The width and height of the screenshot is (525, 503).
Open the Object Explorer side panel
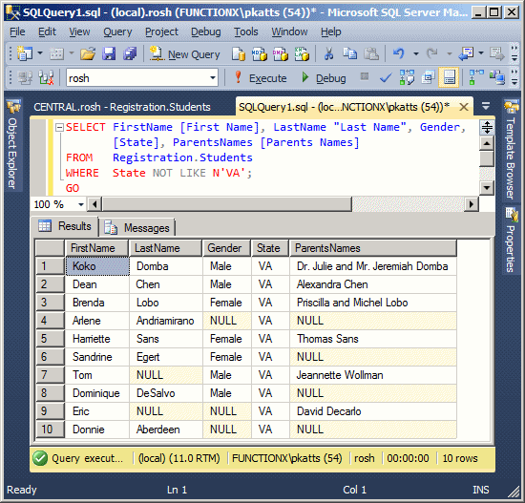tap(13, 145)
